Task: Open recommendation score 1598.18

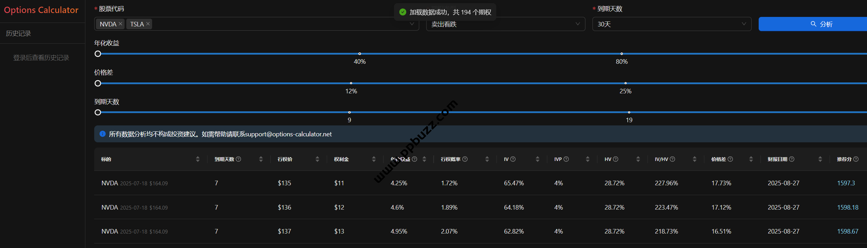Action: tap(848, 207)
